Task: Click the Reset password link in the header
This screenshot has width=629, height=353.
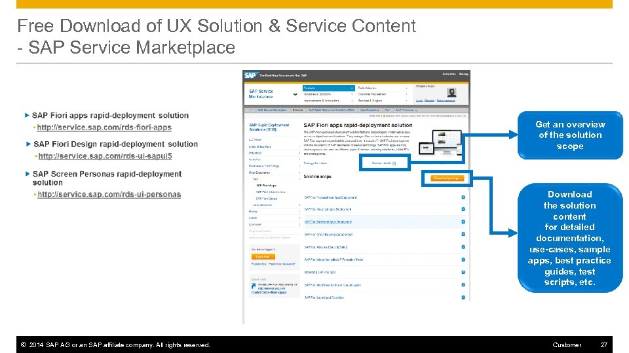Action: [446, 101]
